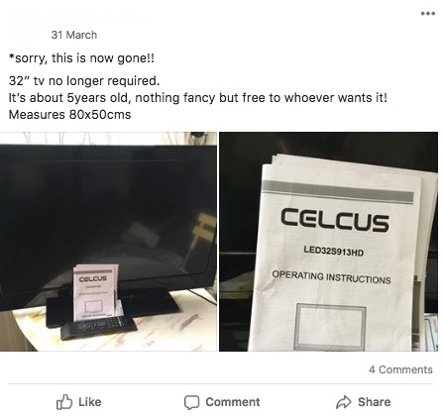Select the "Comment" text label
Image resolution: width=443 pixels, height=419 pixels.
point(233,402)
